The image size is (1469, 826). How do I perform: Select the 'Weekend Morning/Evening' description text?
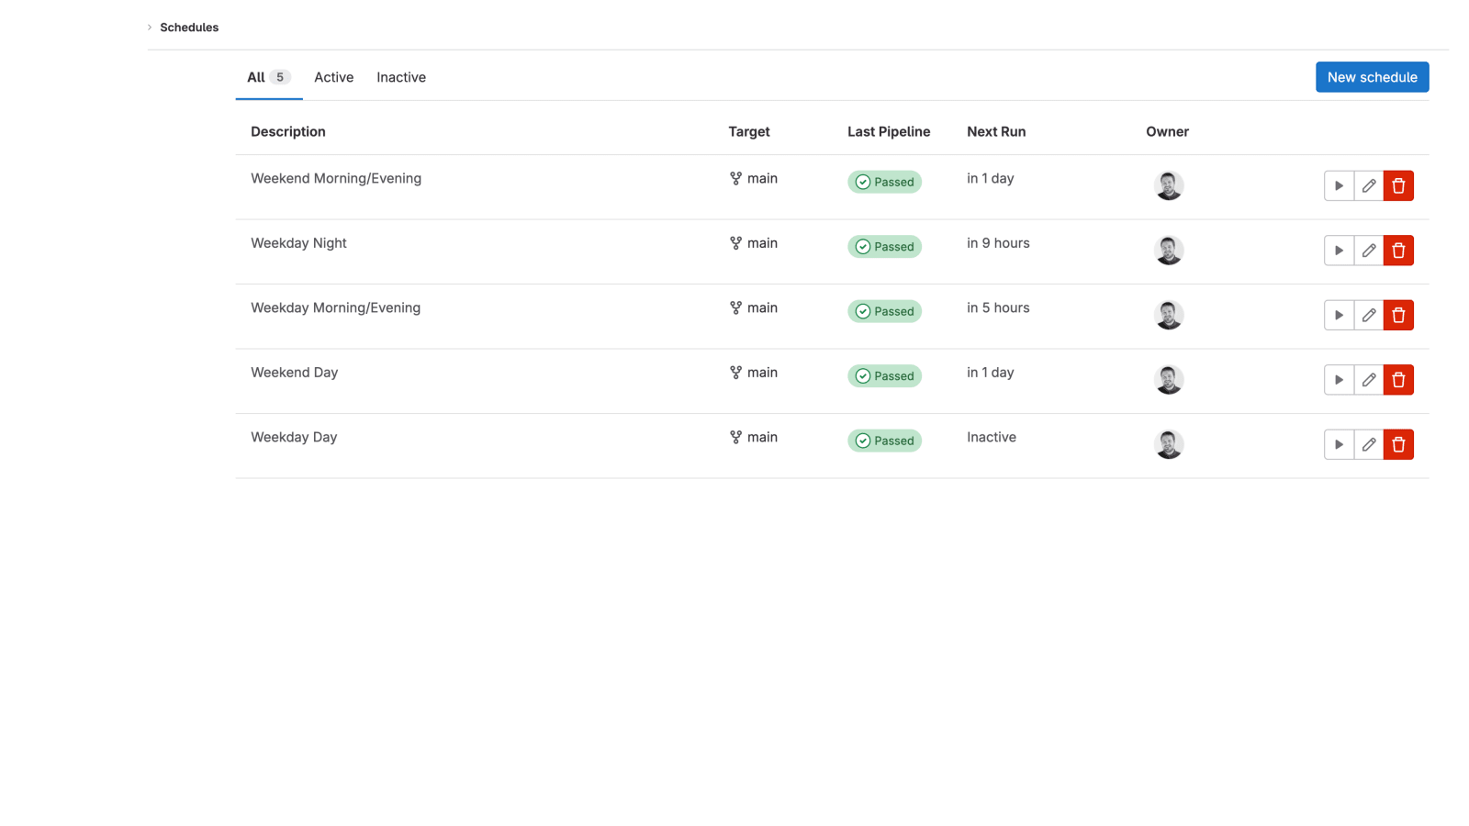click(x=336, y=179)
